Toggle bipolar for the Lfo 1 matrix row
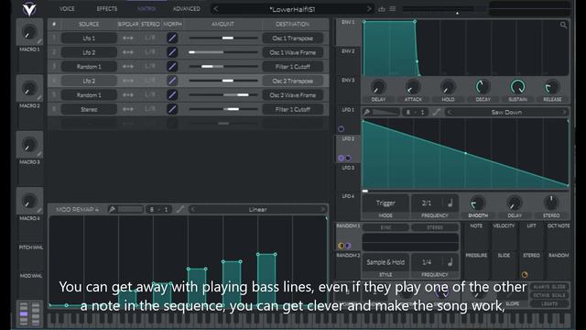Screen dimensions: 586x330 pos(128,38)
